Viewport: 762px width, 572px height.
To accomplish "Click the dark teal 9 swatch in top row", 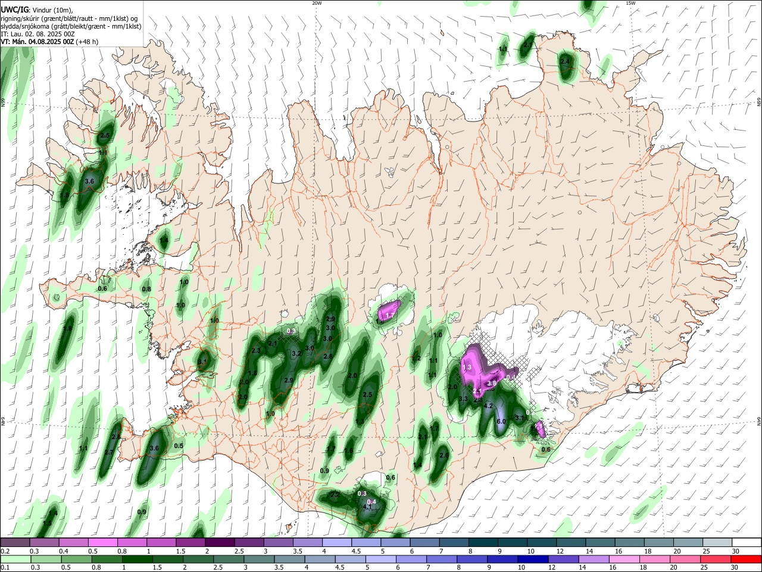I will (x=511, y=542).
